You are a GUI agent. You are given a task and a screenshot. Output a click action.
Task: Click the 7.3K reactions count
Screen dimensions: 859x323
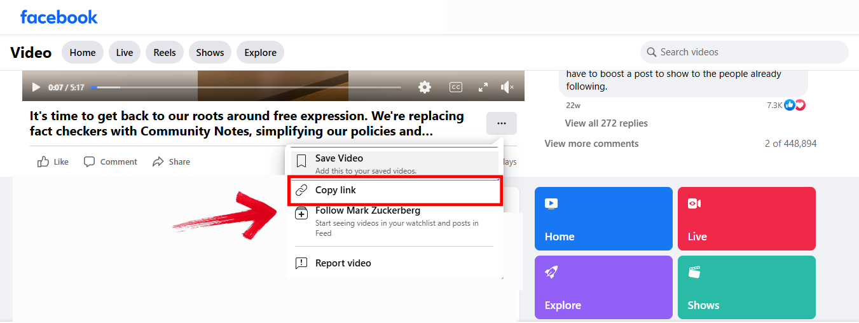(x=774, y=105)
